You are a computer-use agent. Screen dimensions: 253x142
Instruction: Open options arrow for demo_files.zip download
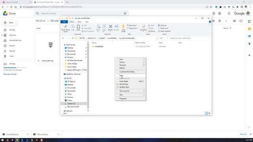(x=59, y=134)
